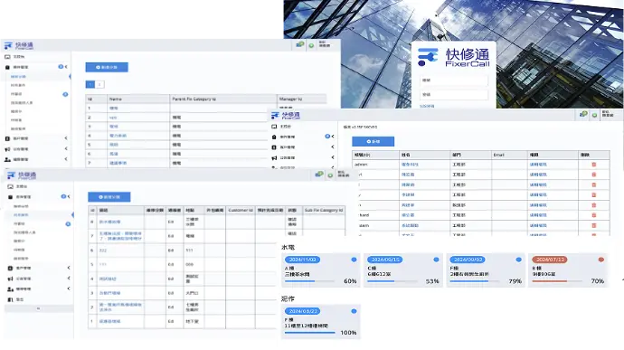Click blue add button in staff list window
Viewport: 624px width, 350px height.
point(373,141)
